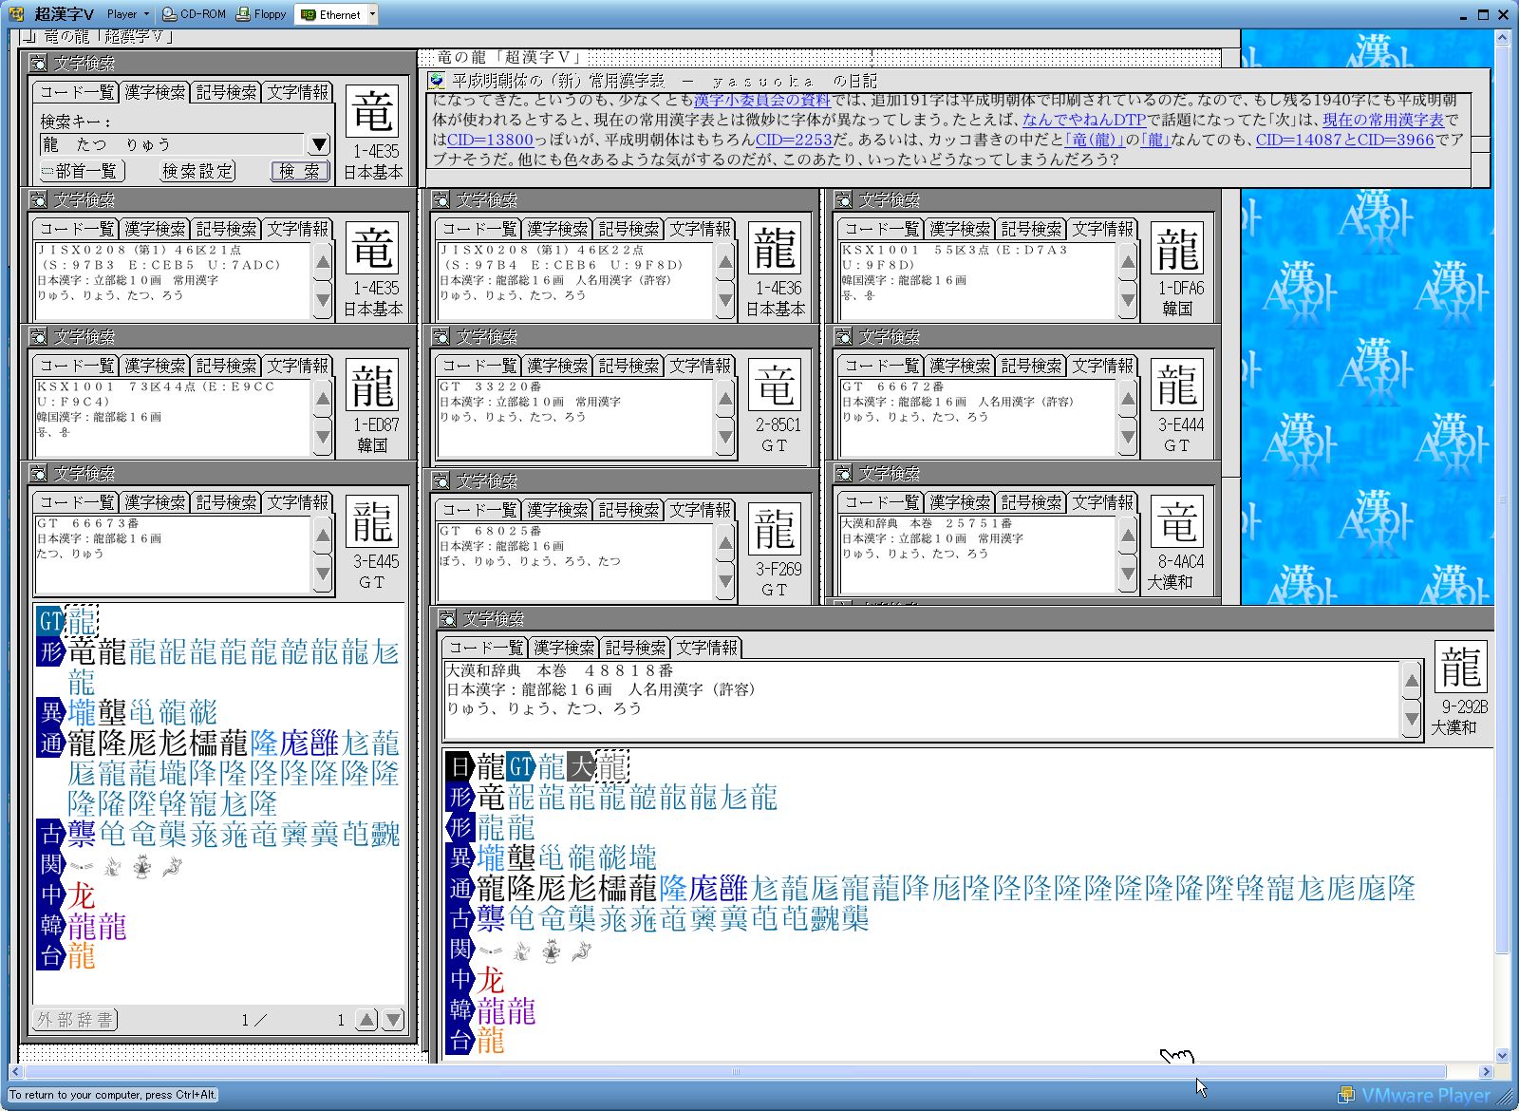Click the Floppy device icon
The height and width of the screenshot is (1111, 1519).
click(x=244, y=14)
